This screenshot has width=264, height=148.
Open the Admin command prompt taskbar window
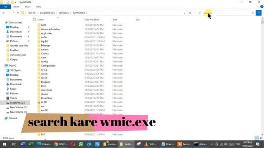pos(200,144)
